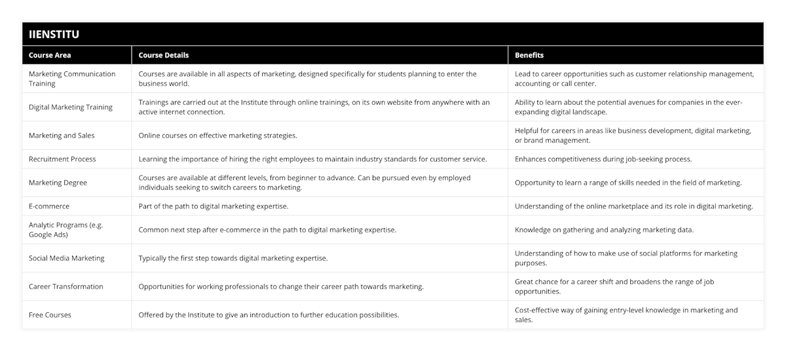Select 'Typically the first step' course details cell
The height and width of the screenshot is (351, 786).
pos(233,258)
